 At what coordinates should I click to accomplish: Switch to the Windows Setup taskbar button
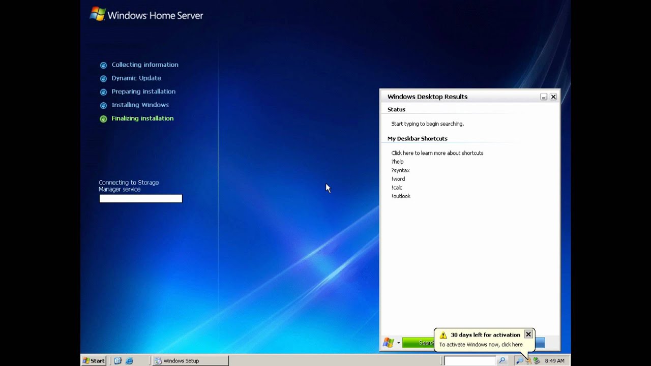click(x=191, y=360)
